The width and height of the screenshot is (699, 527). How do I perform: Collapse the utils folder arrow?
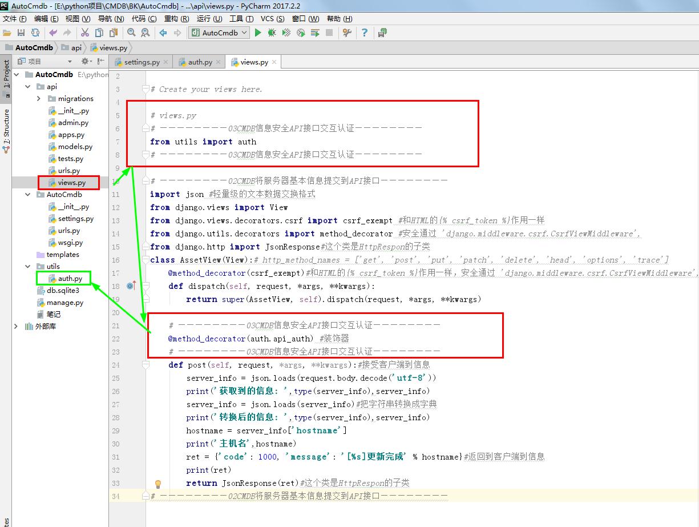[x=27, y=267]
